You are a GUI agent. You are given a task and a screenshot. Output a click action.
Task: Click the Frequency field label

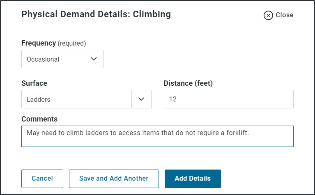(39, 43)
